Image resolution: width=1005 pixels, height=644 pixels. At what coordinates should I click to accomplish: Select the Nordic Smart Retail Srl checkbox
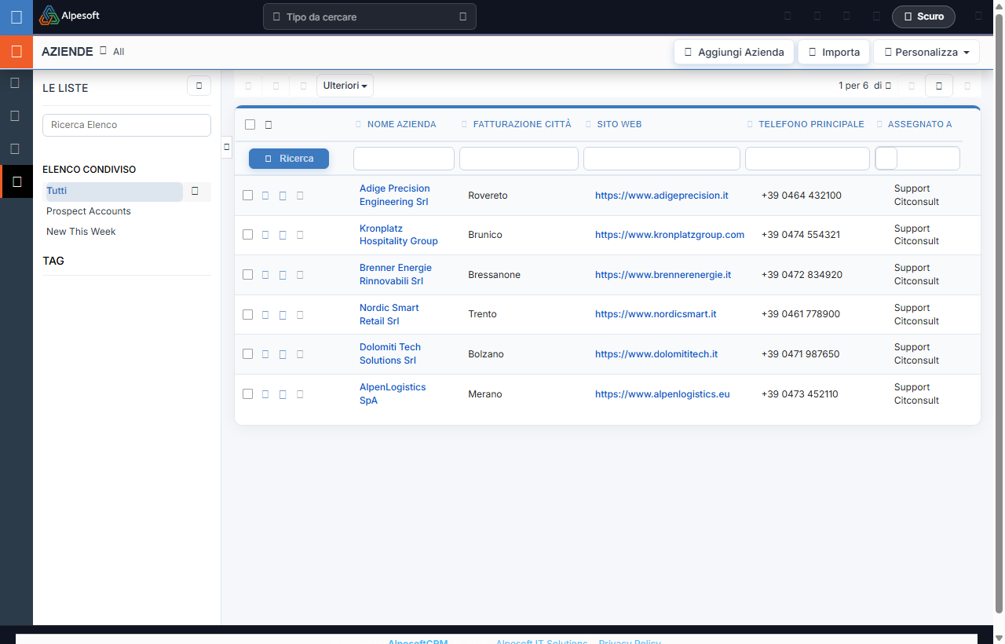248,314
